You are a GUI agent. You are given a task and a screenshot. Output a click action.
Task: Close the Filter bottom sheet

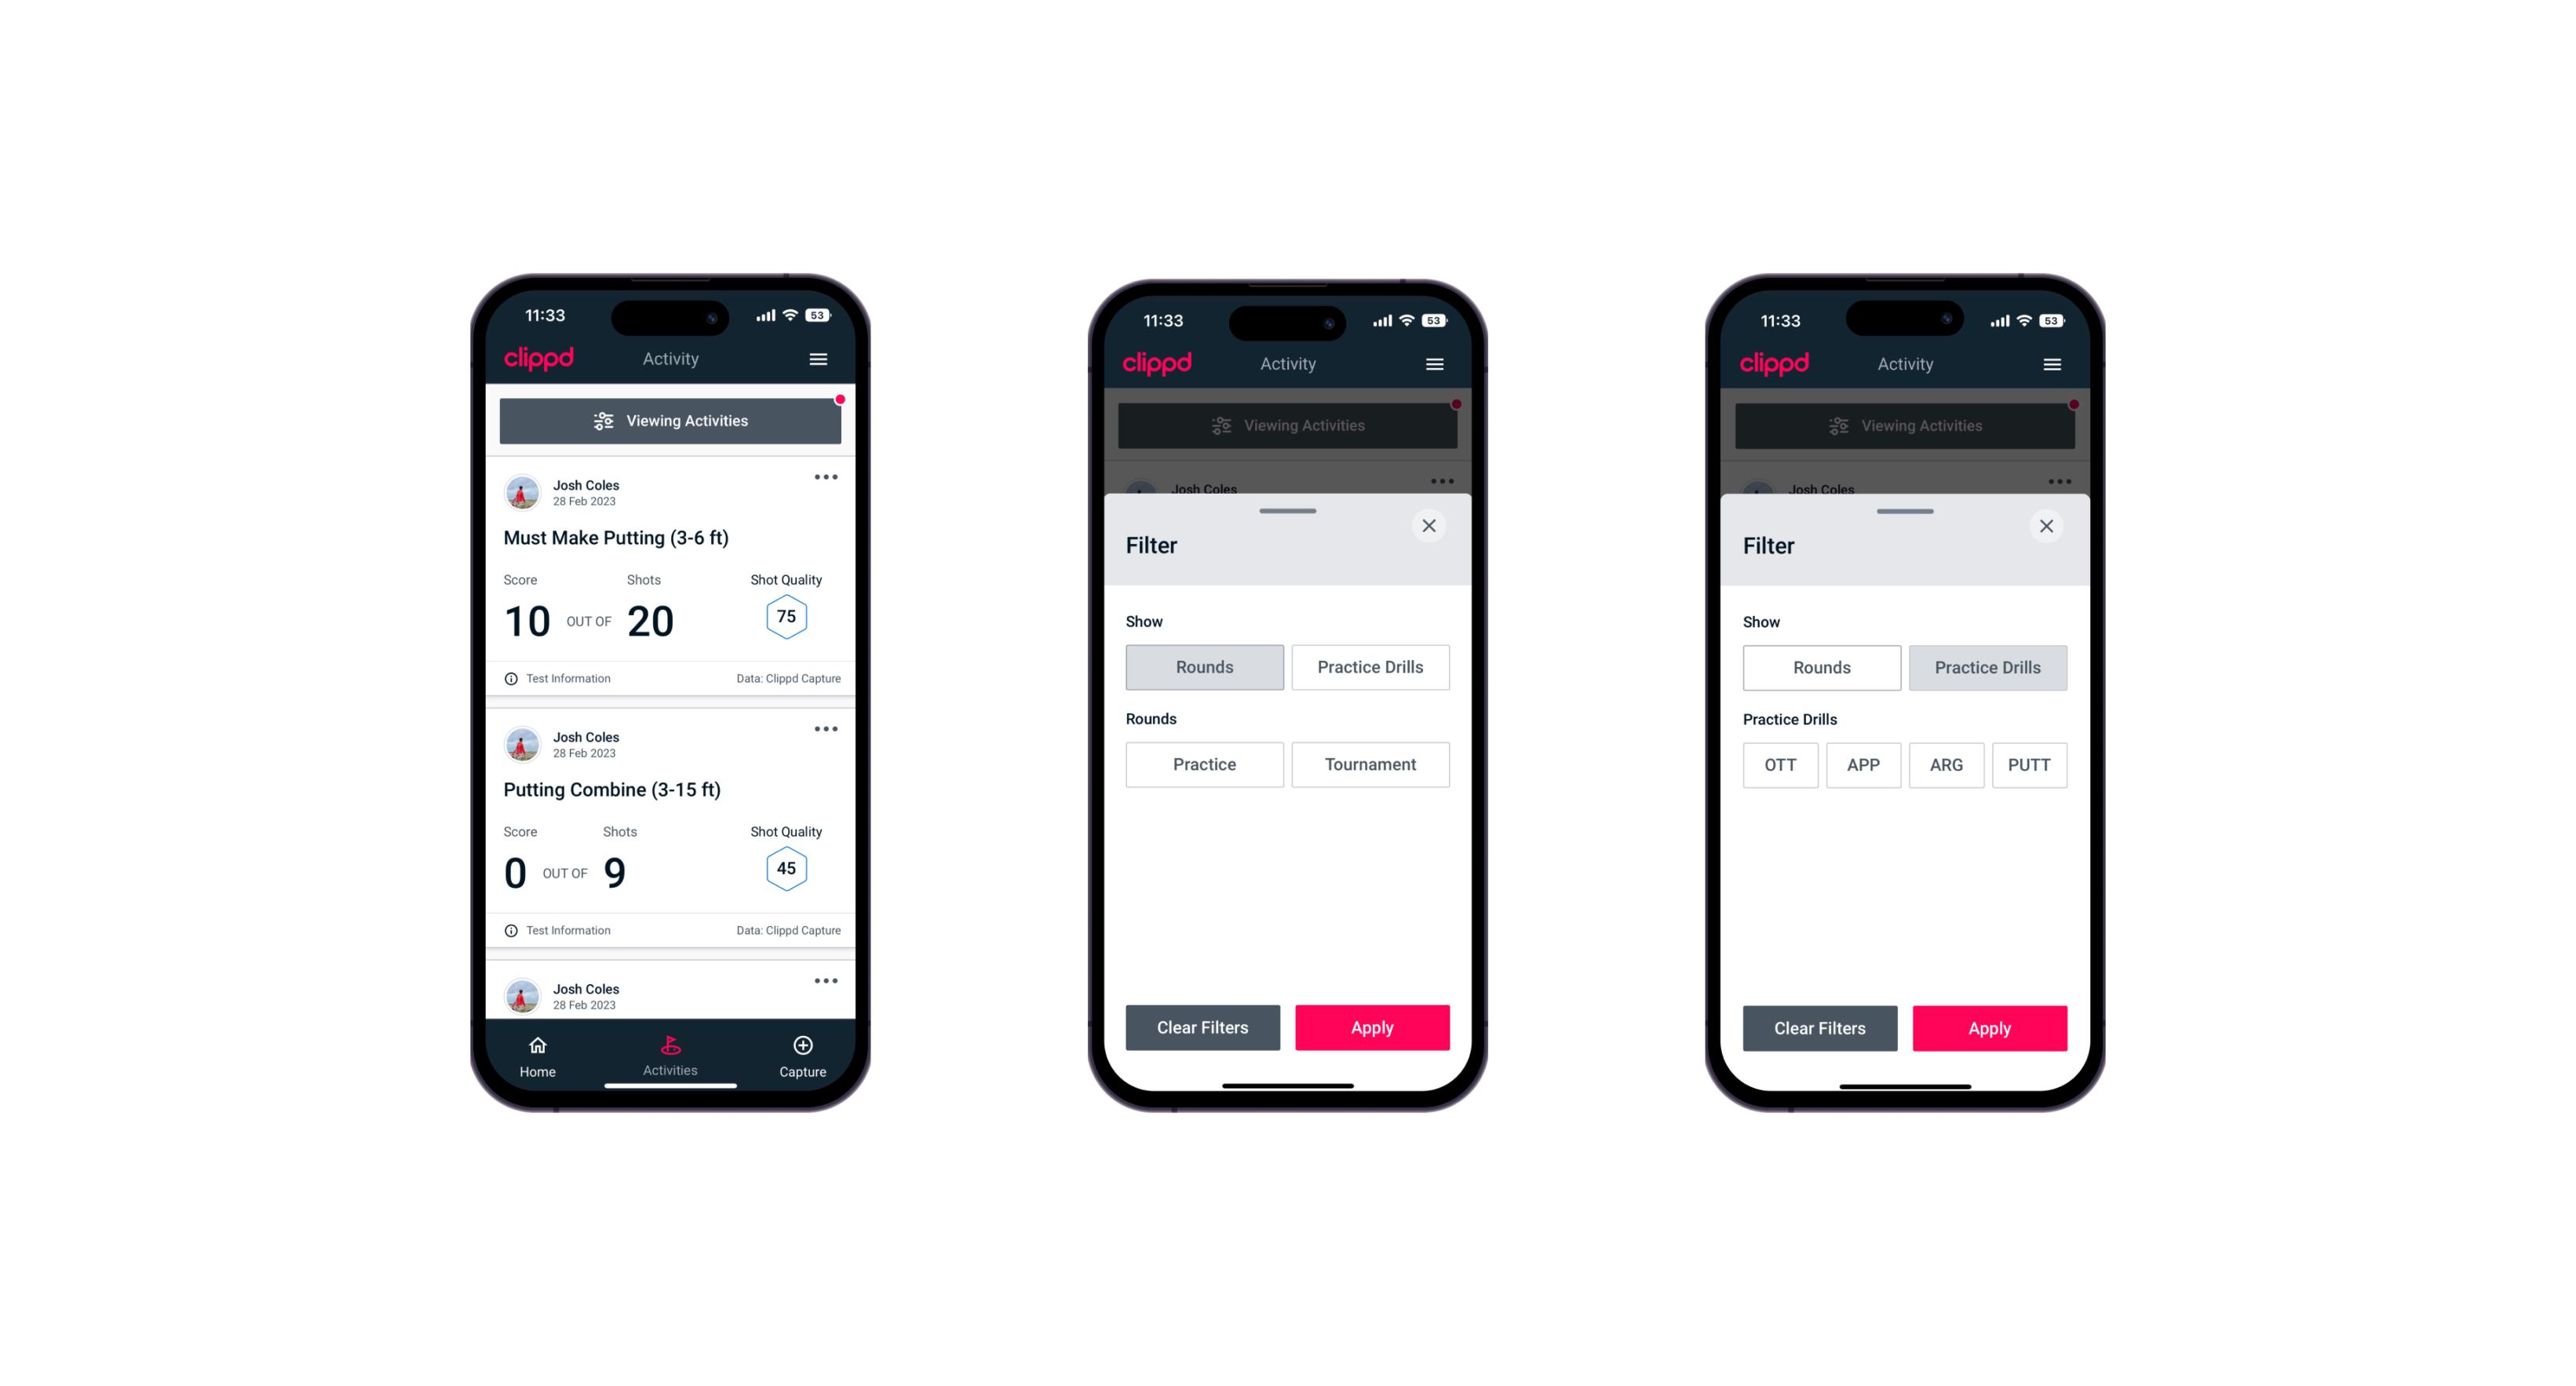[1432, 526]
